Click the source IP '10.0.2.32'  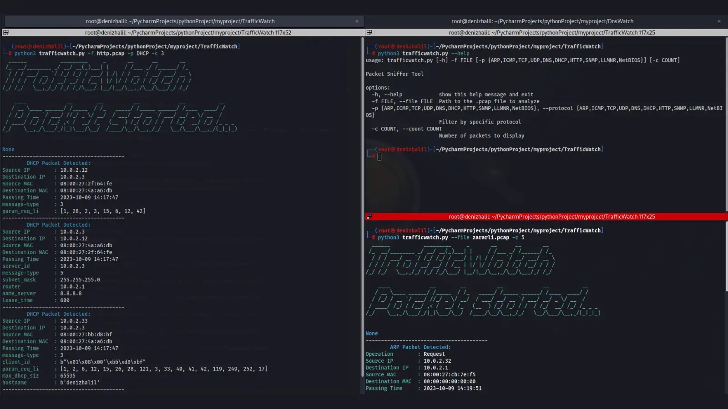coord(437,361)
